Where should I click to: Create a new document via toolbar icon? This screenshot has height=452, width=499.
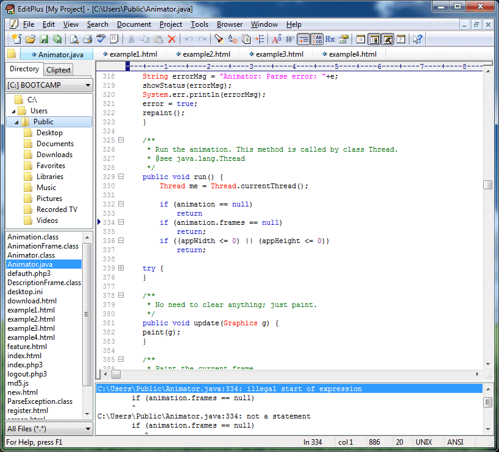(16, 38)
